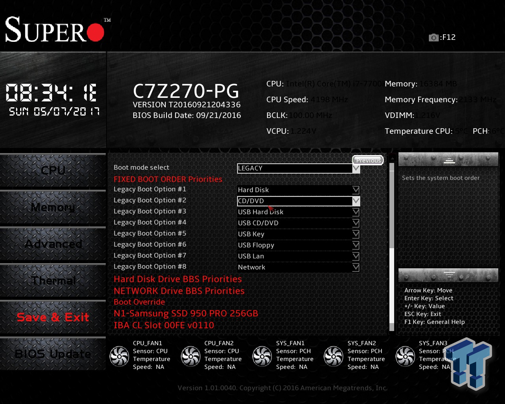
Task: Open Hard Disk Drive BBS Priorities
Action: click(178, 279)
